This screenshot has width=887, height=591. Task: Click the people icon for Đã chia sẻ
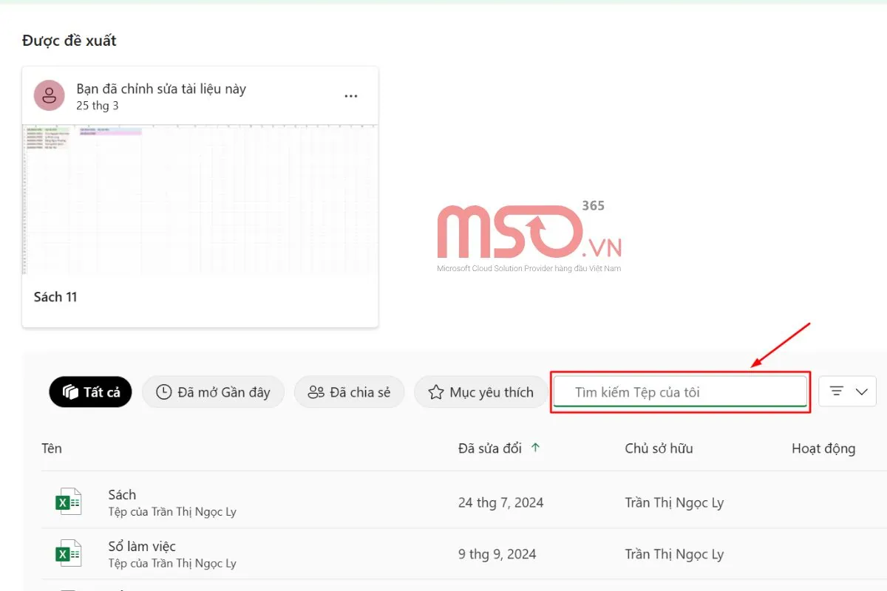(x=316, y=392)
